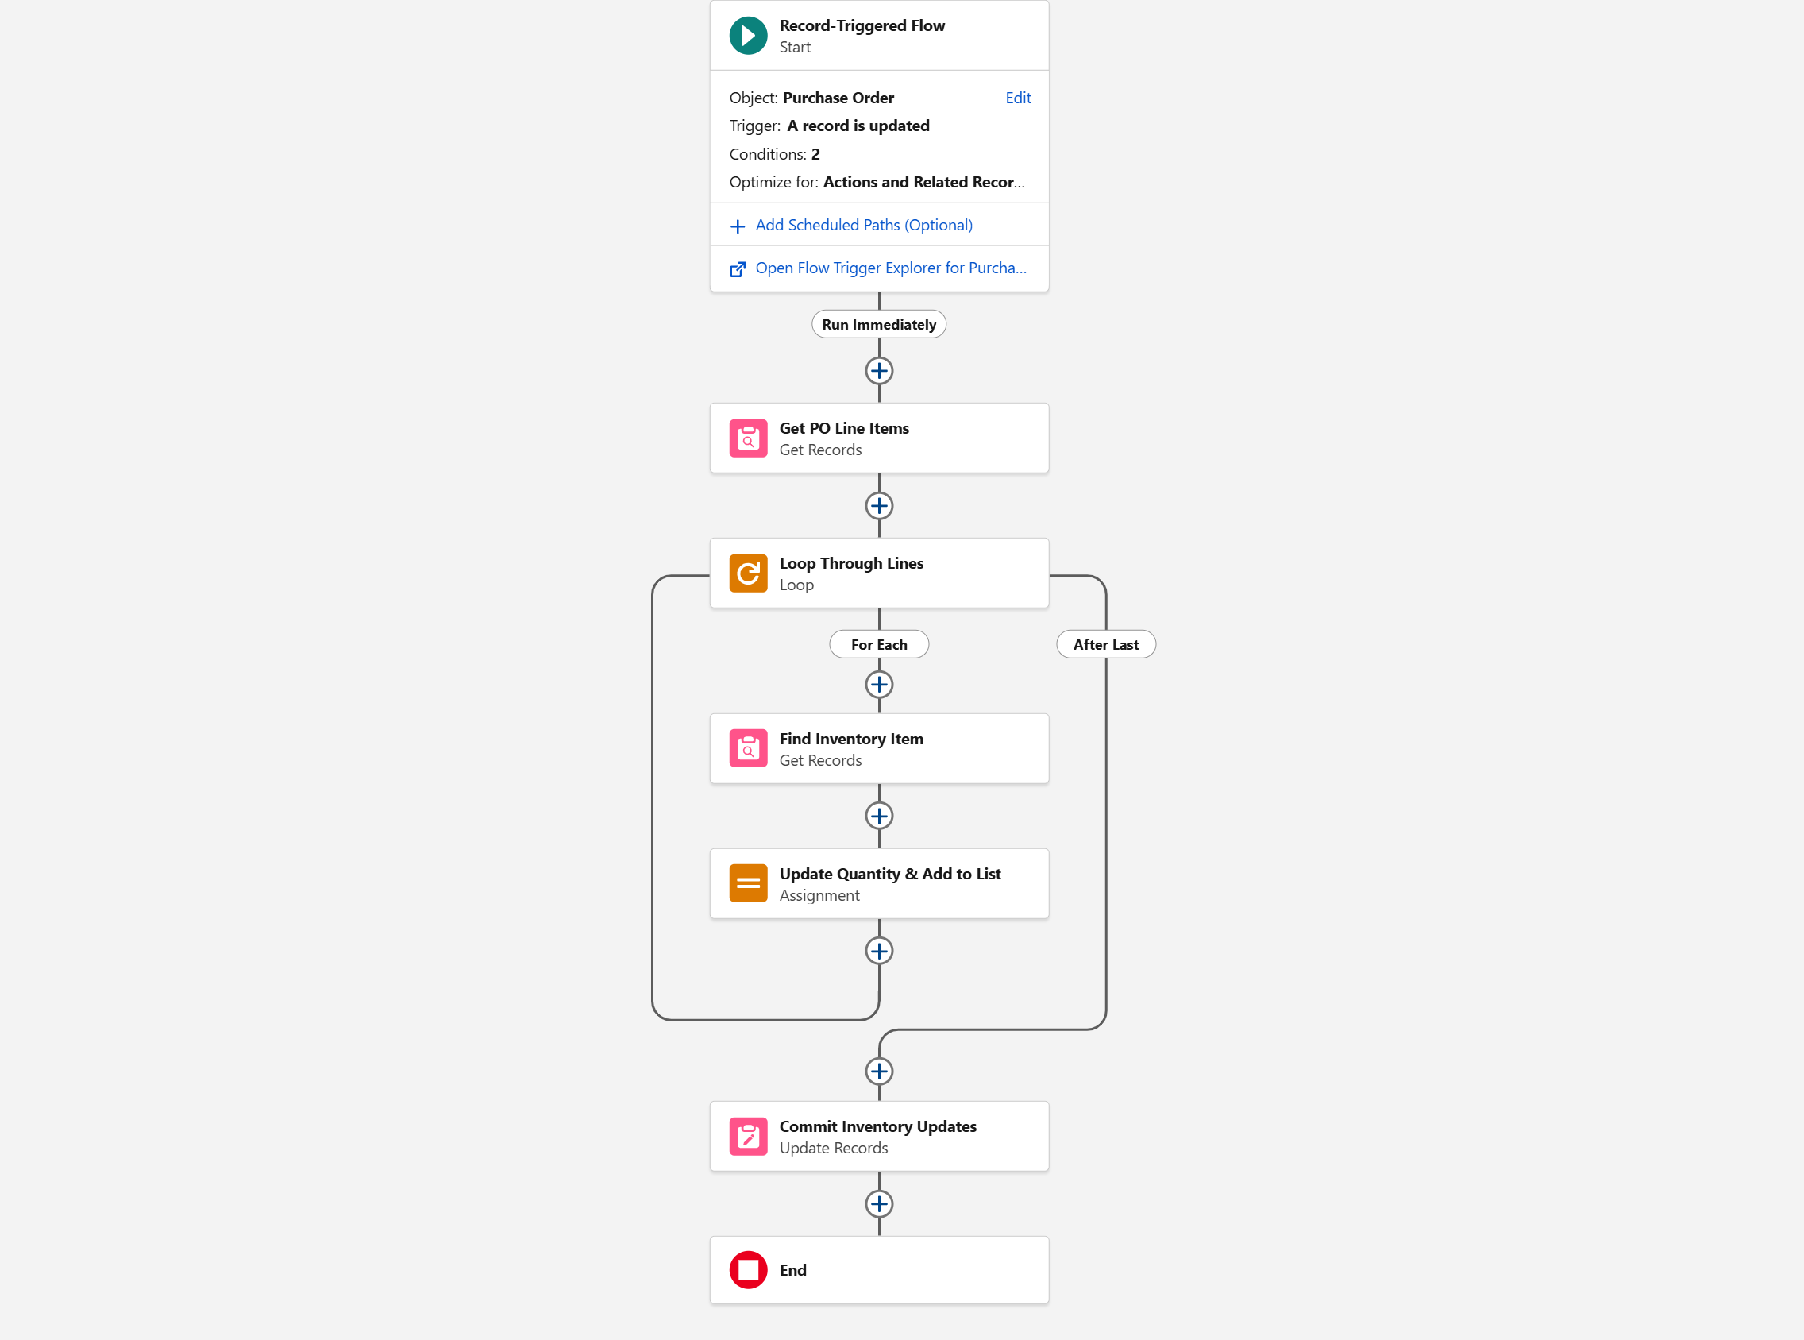Image resolution: width=1804 pixels, height=1340 pixels.
Task: Select the For Each path label
Action: pos(879,645)
